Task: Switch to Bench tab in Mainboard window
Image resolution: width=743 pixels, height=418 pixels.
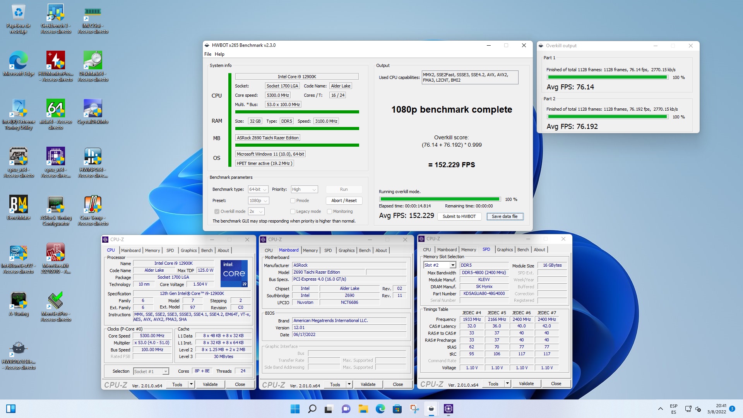Action: pos(365,250)
